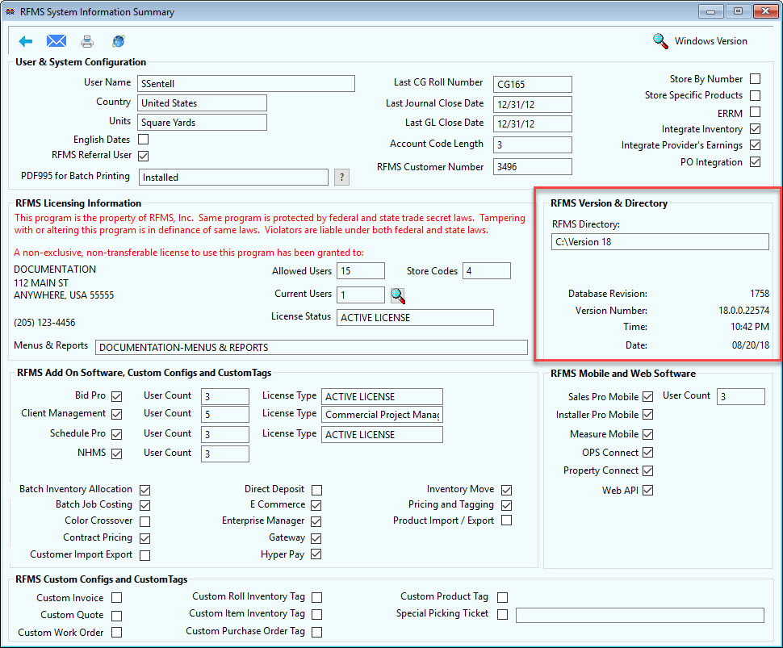Open the PDF995 for Batch Printing selector
This screenshot has width=783, height=648.
pyautogui.click(x=233, y=177)
